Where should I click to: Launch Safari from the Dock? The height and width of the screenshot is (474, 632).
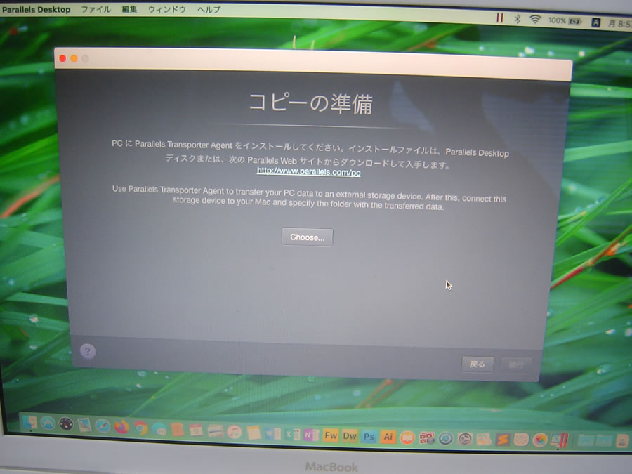[103, 426]
